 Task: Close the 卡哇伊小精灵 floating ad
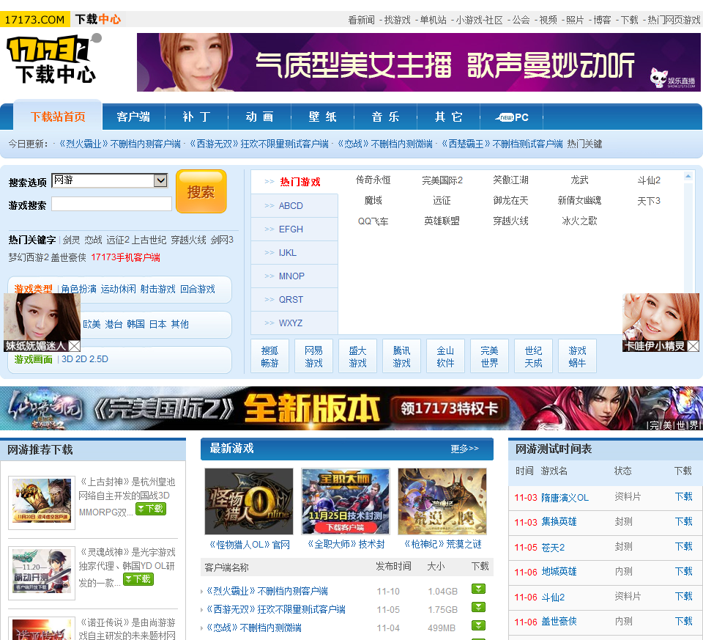[693, 346]
